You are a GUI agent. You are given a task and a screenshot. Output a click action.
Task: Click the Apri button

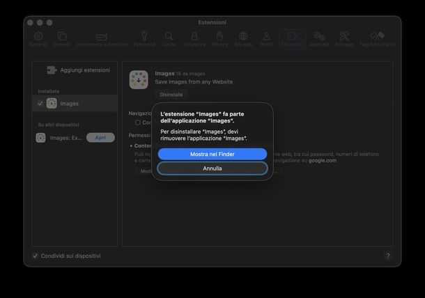click(100, 138)
